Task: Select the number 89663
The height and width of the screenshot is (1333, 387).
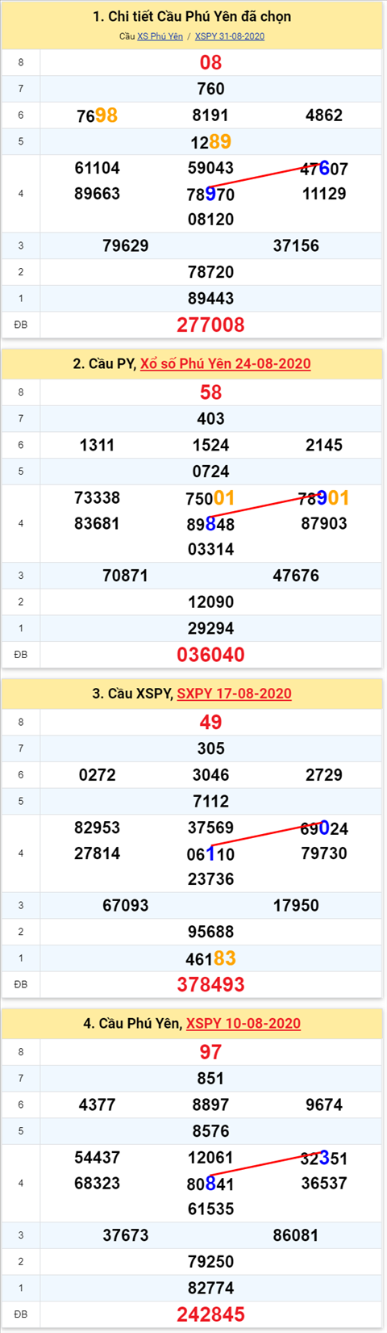Action: pos(97,194)
